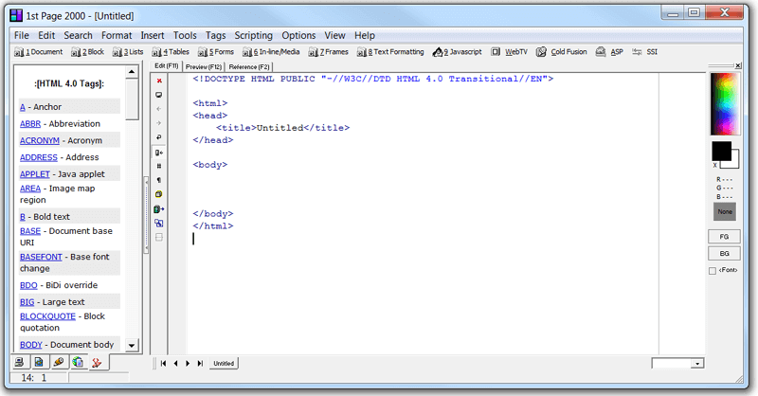Click the right arrow icon in the vertical toolbar
Image resolution: width=758 pixels, height=396 pixels.
pyautogui.click(x=159, y=123)
